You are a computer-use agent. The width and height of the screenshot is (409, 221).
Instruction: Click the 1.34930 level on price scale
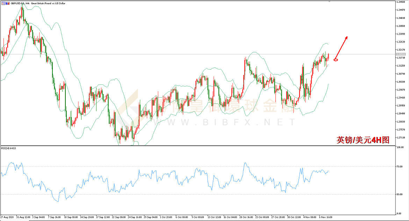401,2
